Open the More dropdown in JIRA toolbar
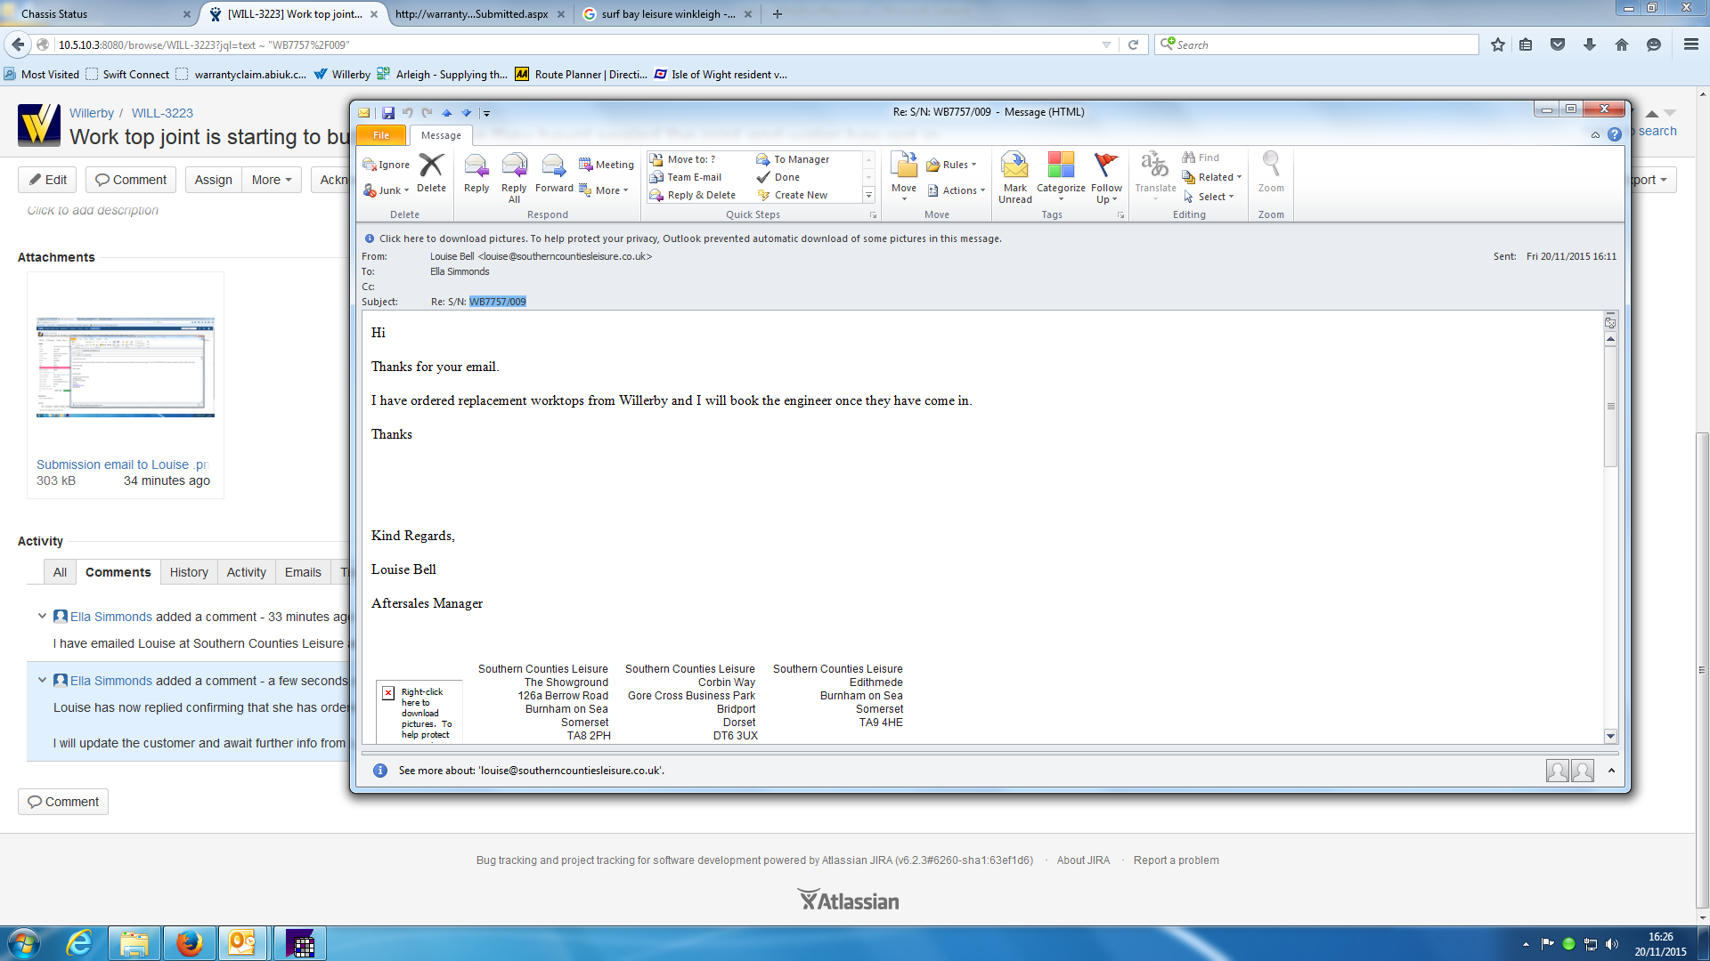This screenshot has width=1710, height=961. click(x=272, y=180)
